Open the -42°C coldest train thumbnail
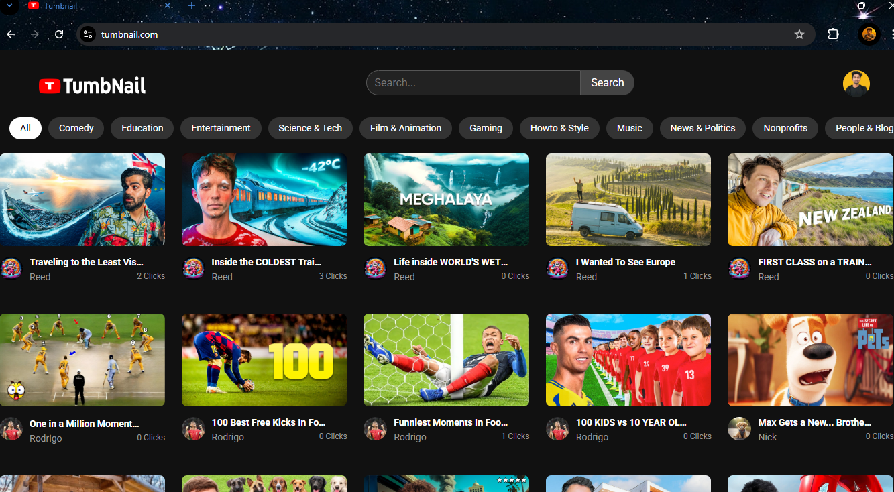The image size is (894, 492). [x=264, y=200]
